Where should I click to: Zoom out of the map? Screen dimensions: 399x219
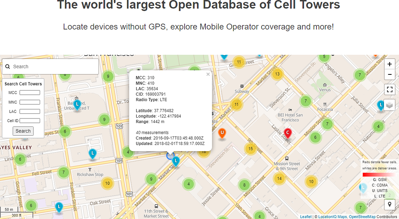coord(389,74)
